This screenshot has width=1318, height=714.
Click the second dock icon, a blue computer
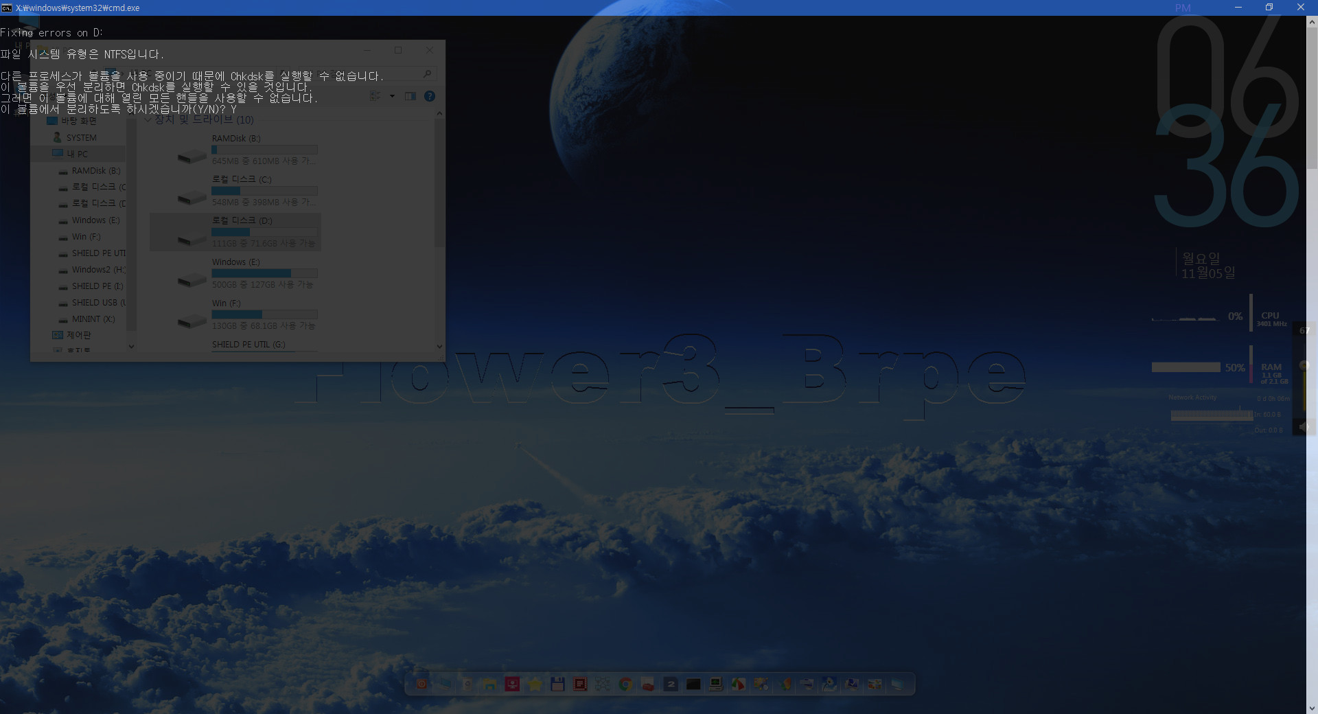tap(444, 684)
